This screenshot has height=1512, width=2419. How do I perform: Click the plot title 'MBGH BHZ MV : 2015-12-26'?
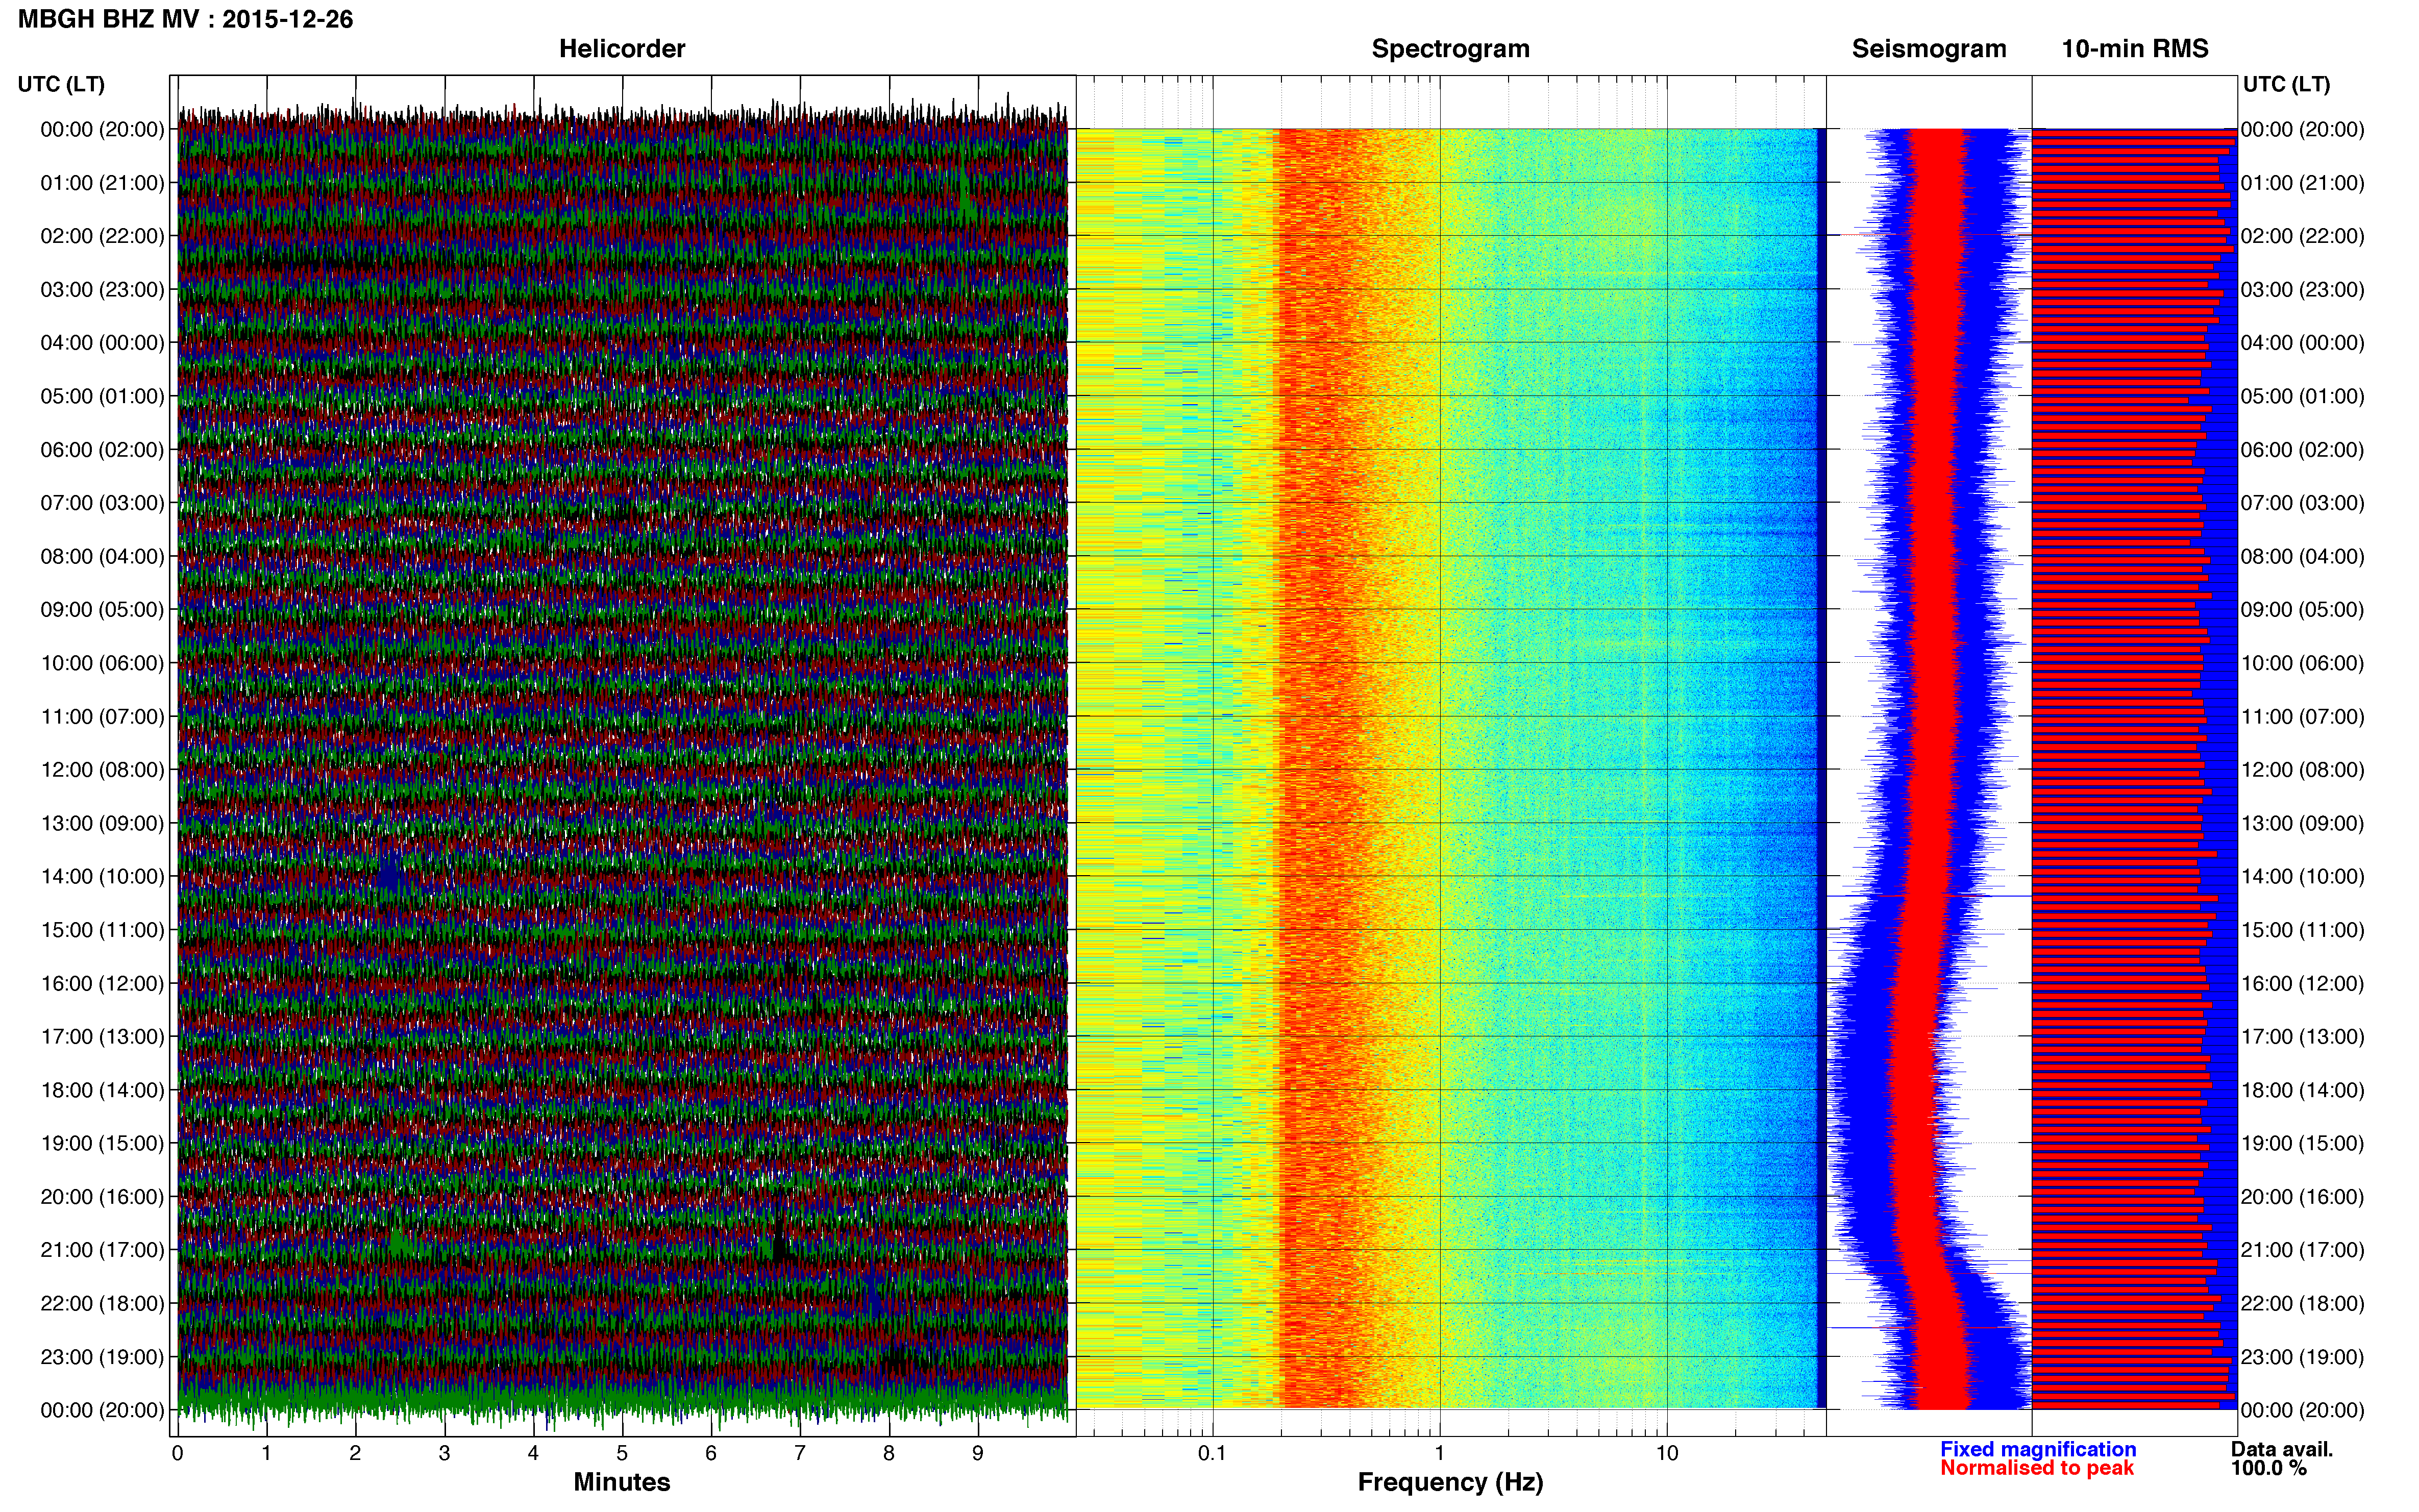[x=185, y=19]
